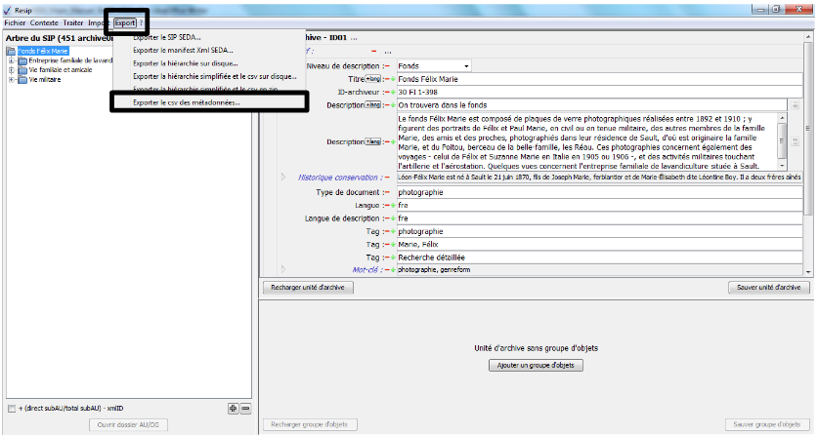Open the Fichier menu

point(15,21)
